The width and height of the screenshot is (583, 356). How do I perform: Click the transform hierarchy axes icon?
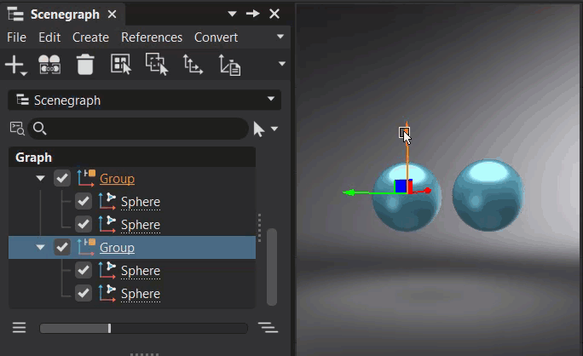(193, 64)
